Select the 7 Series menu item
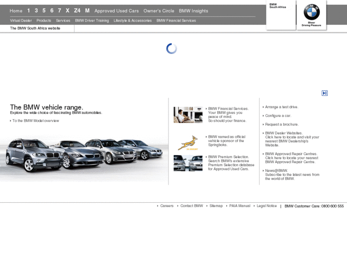The image size is (347, 260). click(60, 10)
